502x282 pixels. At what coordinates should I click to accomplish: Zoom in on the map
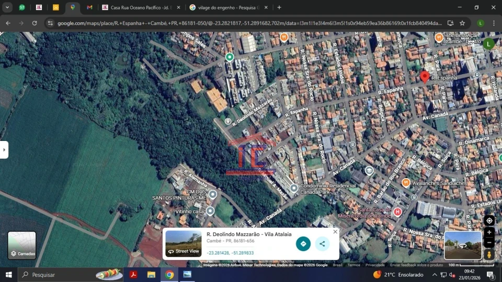tap(489, 232)
